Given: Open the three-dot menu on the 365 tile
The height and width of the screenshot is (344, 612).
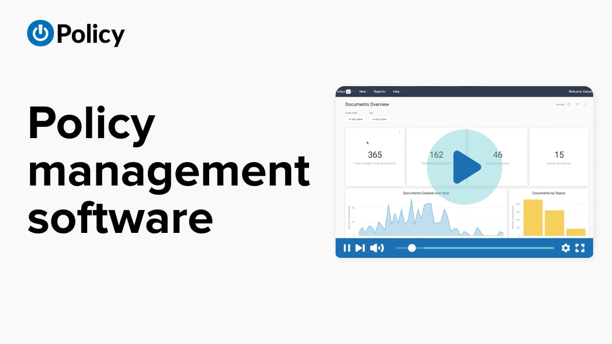Looking at the screenshot, I should (399, 133).
